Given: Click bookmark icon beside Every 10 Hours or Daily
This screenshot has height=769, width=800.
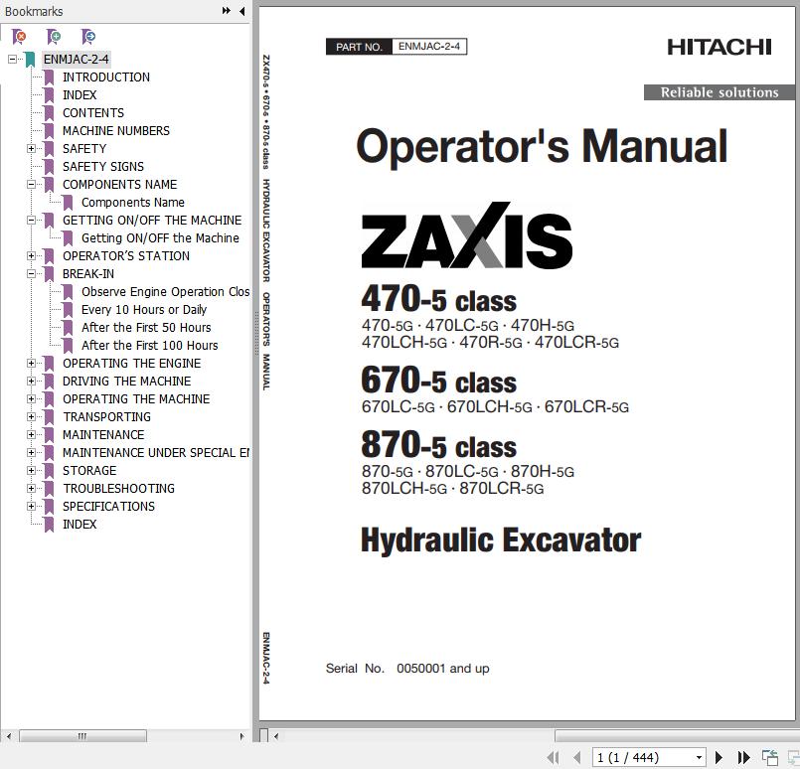Looking at the screenshot, I should pyautogui.click(x=68, y=310).
